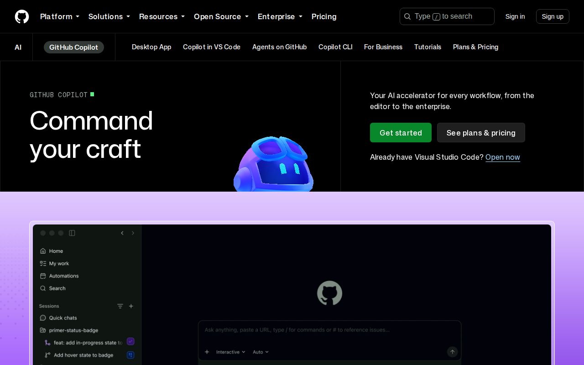The image size is (584, 365).
Task: Click the Sign in link
Action: 515,16
